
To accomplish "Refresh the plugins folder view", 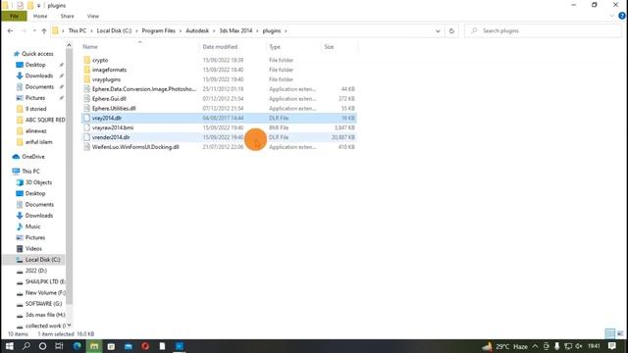I will 451,30.
